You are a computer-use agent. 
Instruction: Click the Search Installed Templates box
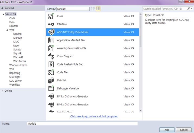tap(164, 9)
